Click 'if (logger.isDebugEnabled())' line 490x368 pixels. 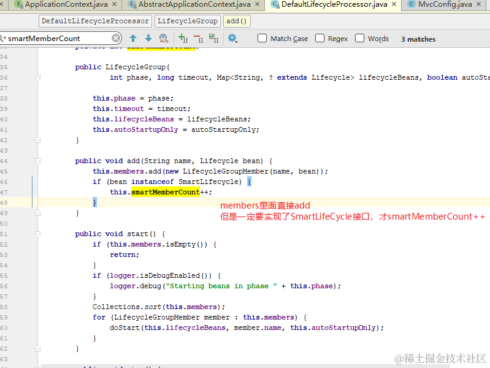pos(157,275)
